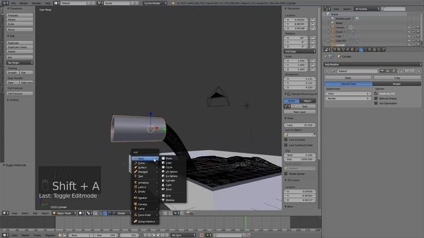Open the Modifiers properties tab icon

(x=361, y=50)
